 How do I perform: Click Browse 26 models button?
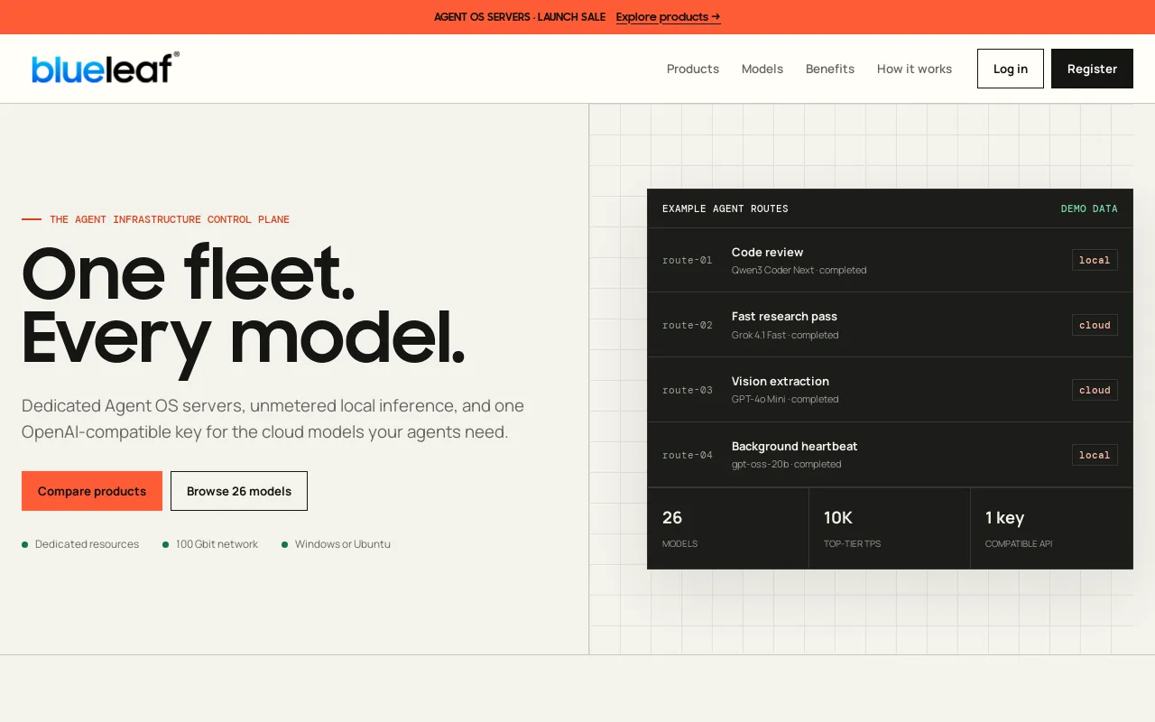tap(239, 491)
